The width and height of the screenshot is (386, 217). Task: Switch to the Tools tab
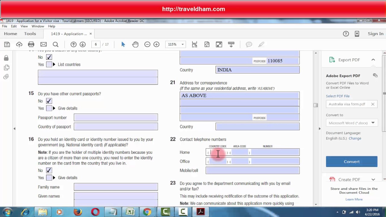[30, 34]
